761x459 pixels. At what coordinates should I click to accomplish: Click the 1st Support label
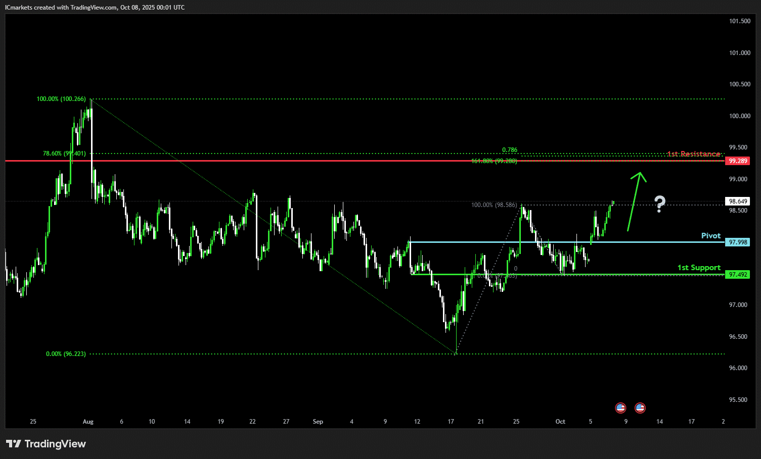point(699,268)
